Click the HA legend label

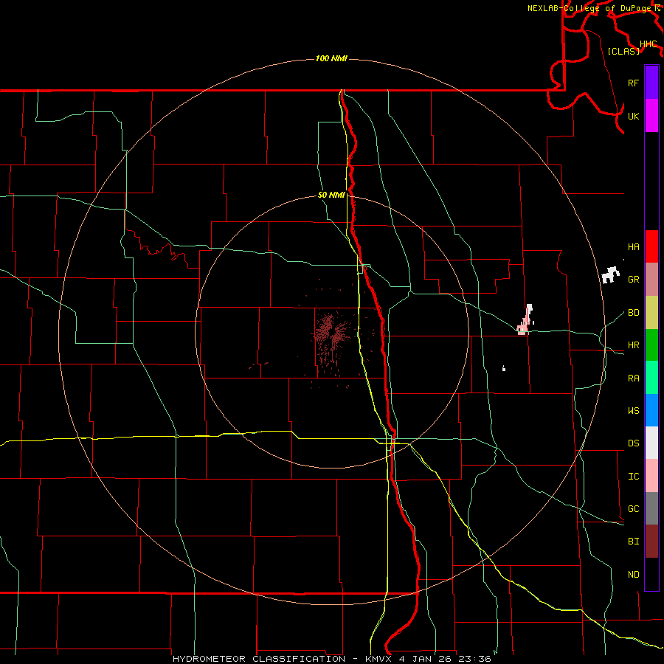[x=633, y=246]
